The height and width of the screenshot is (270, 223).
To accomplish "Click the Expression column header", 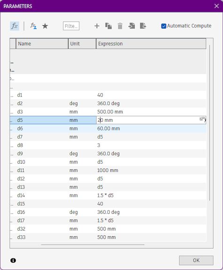I will pos(151,44).
